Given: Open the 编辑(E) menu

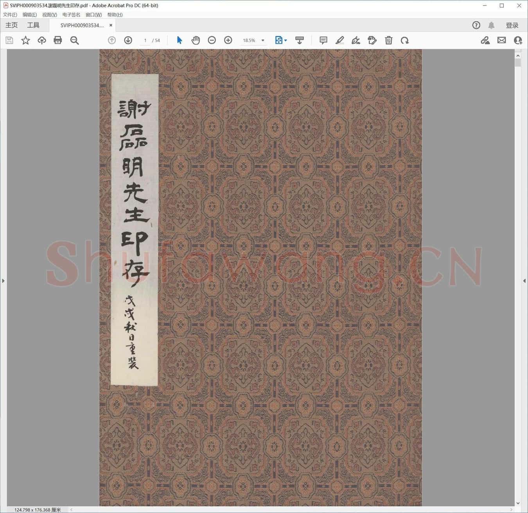Looking at the screenshot, I should (30, 14).
